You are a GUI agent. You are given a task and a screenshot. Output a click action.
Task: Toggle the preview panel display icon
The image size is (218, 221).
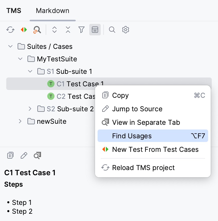(x=95, y=30)
